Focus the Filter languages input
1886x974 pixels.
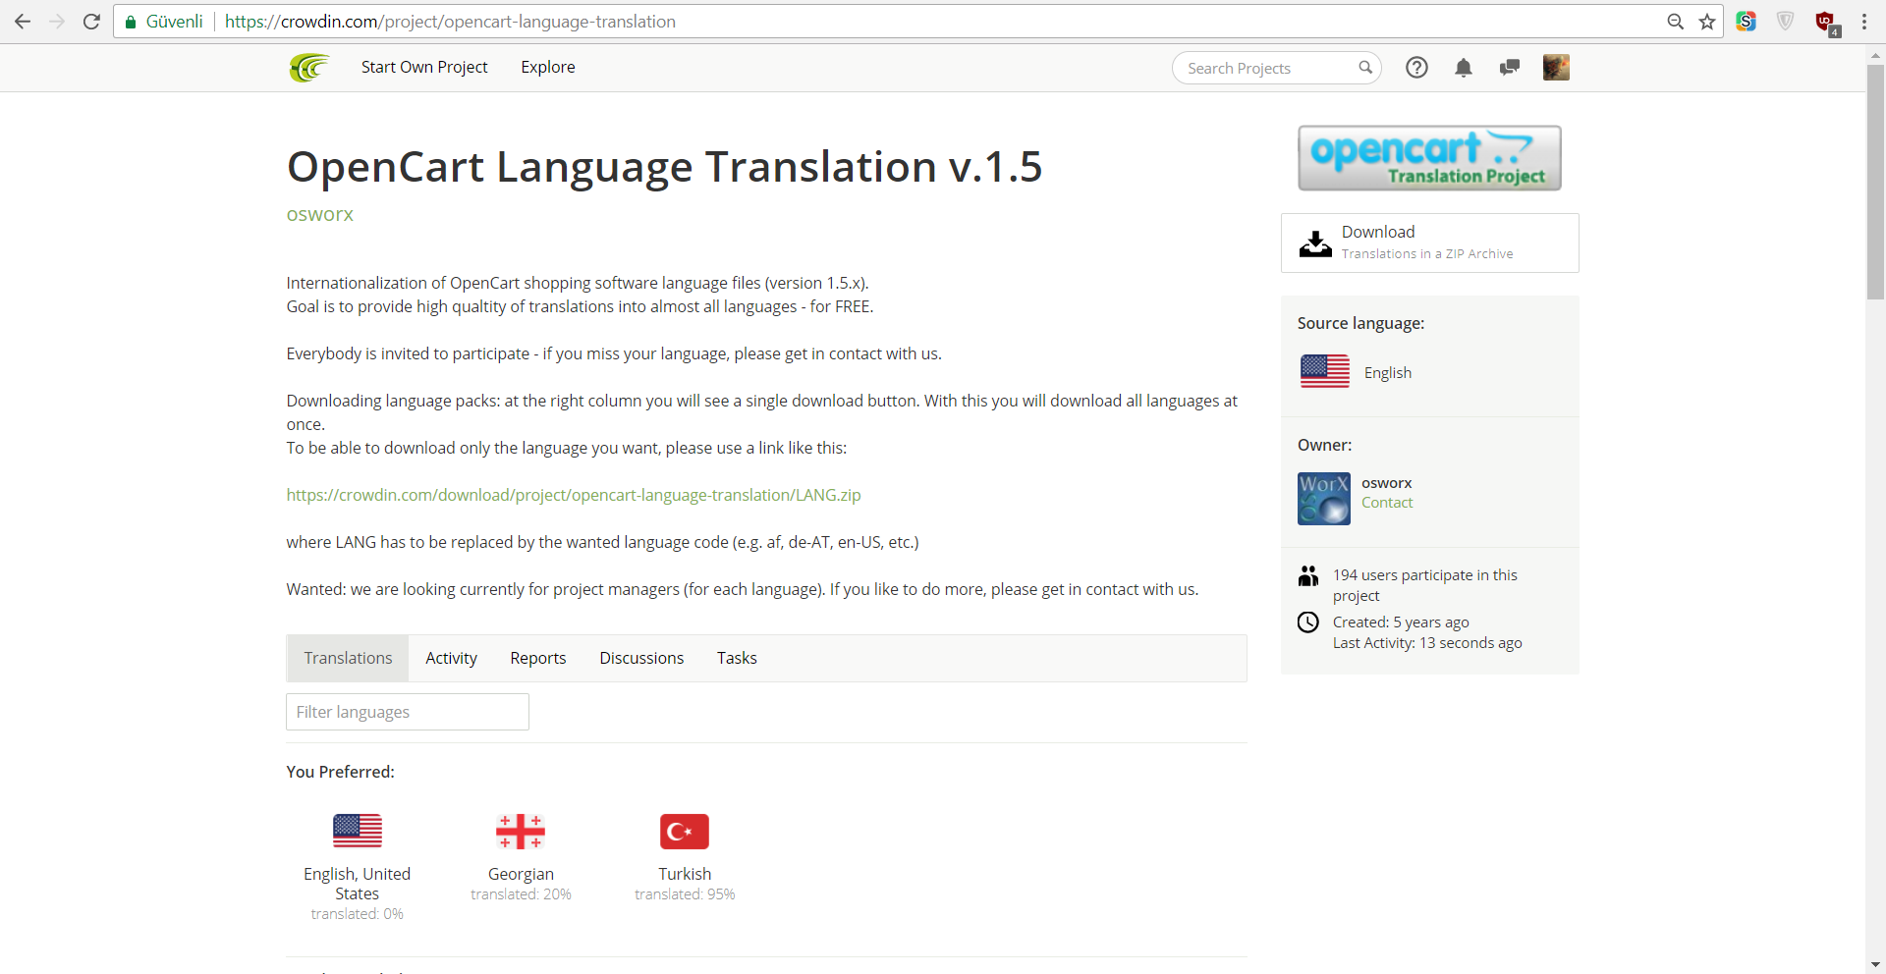coord(408,712)
